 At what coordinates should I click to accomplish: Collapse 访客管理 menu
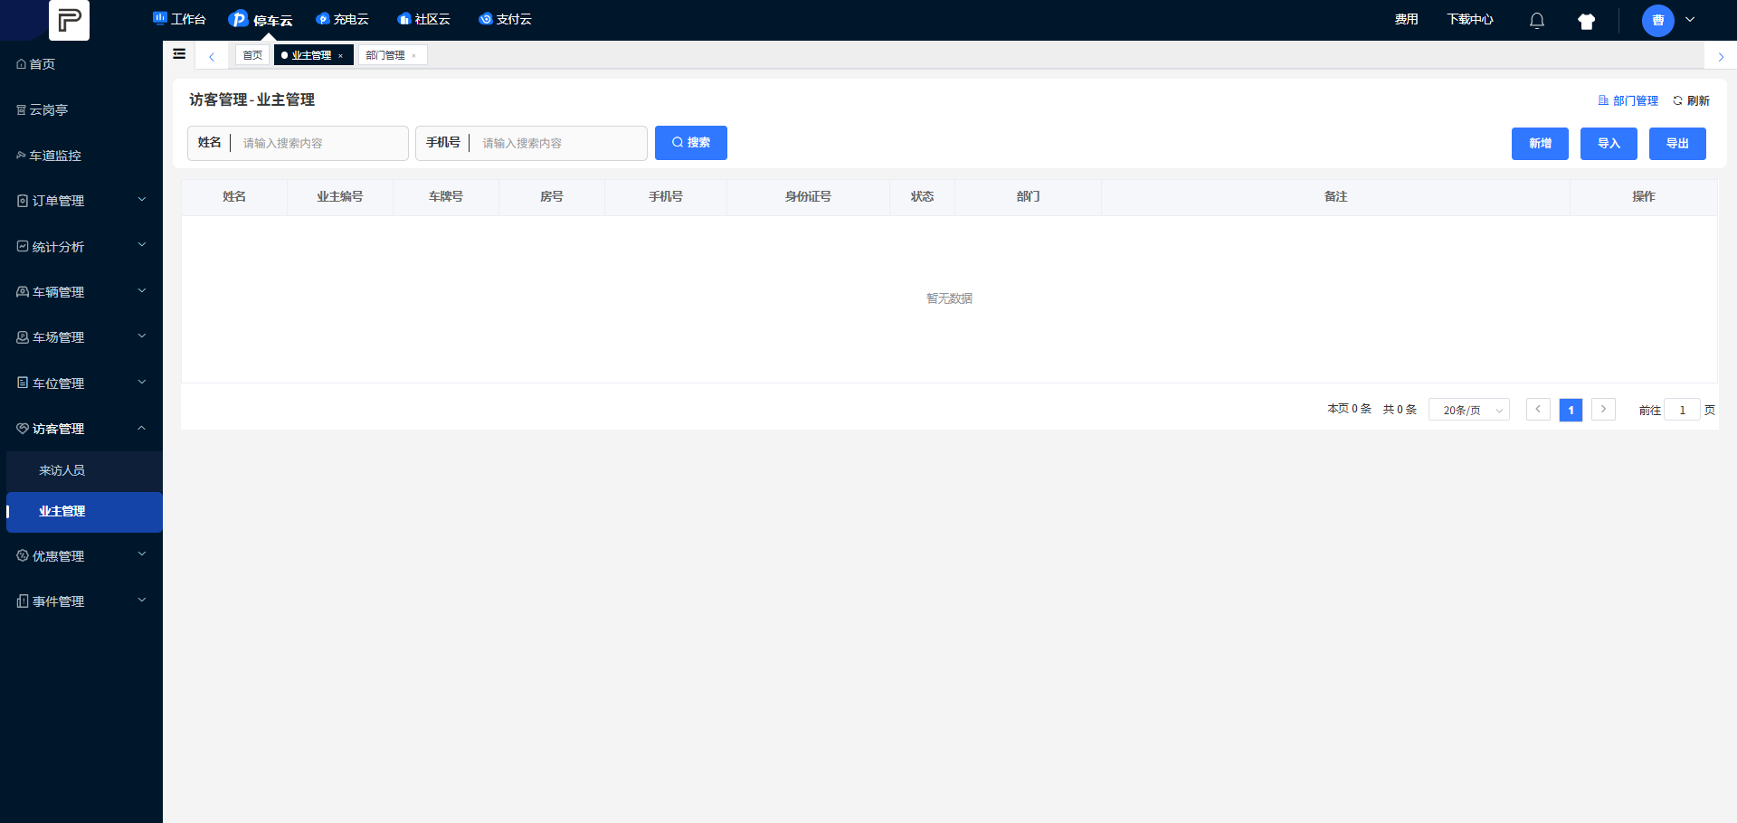(x=81, y=429)
